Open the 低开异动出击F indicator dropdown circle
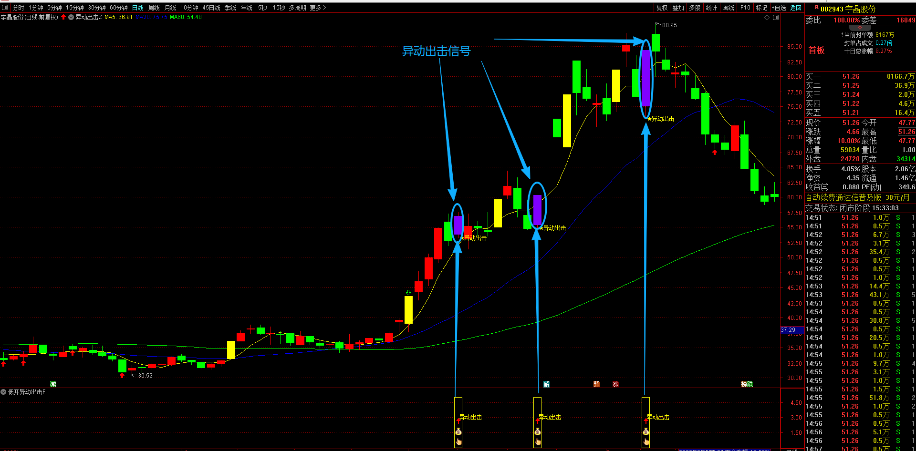This screenshot has width=916, height=451. [x=3, y=392]
